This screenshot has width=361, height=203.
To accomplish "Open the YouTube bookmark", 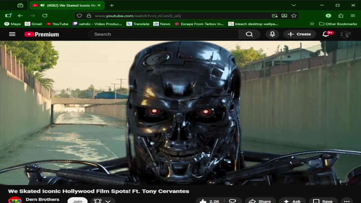I will click(57, 24).
